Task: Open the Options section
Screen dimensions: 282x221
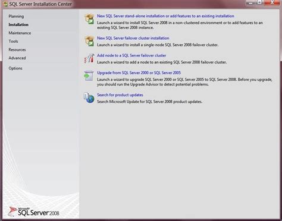Action: coord(15,68)
